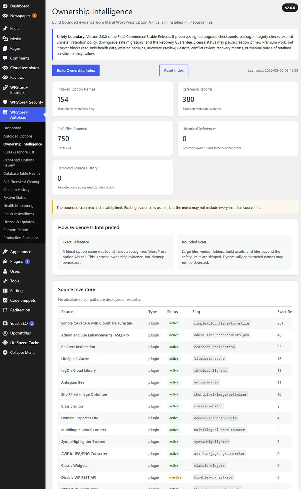
Task: Click the Source column header
Action: coord(67,312)
